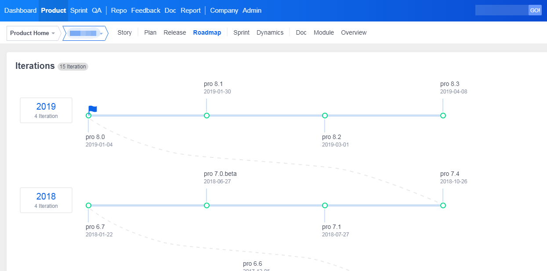
Task: Expand the blurred product selector dropdown
Action: point(86,33)
